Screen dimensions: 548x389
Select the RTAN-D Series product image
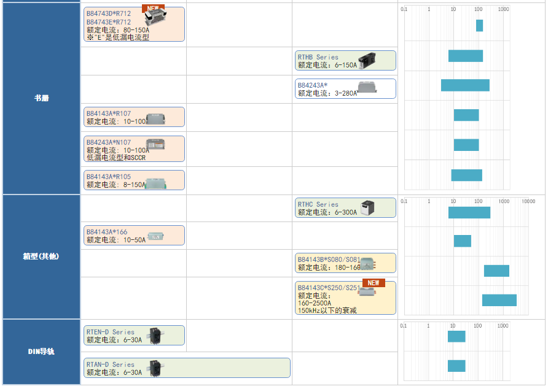[x=156, y=368]
